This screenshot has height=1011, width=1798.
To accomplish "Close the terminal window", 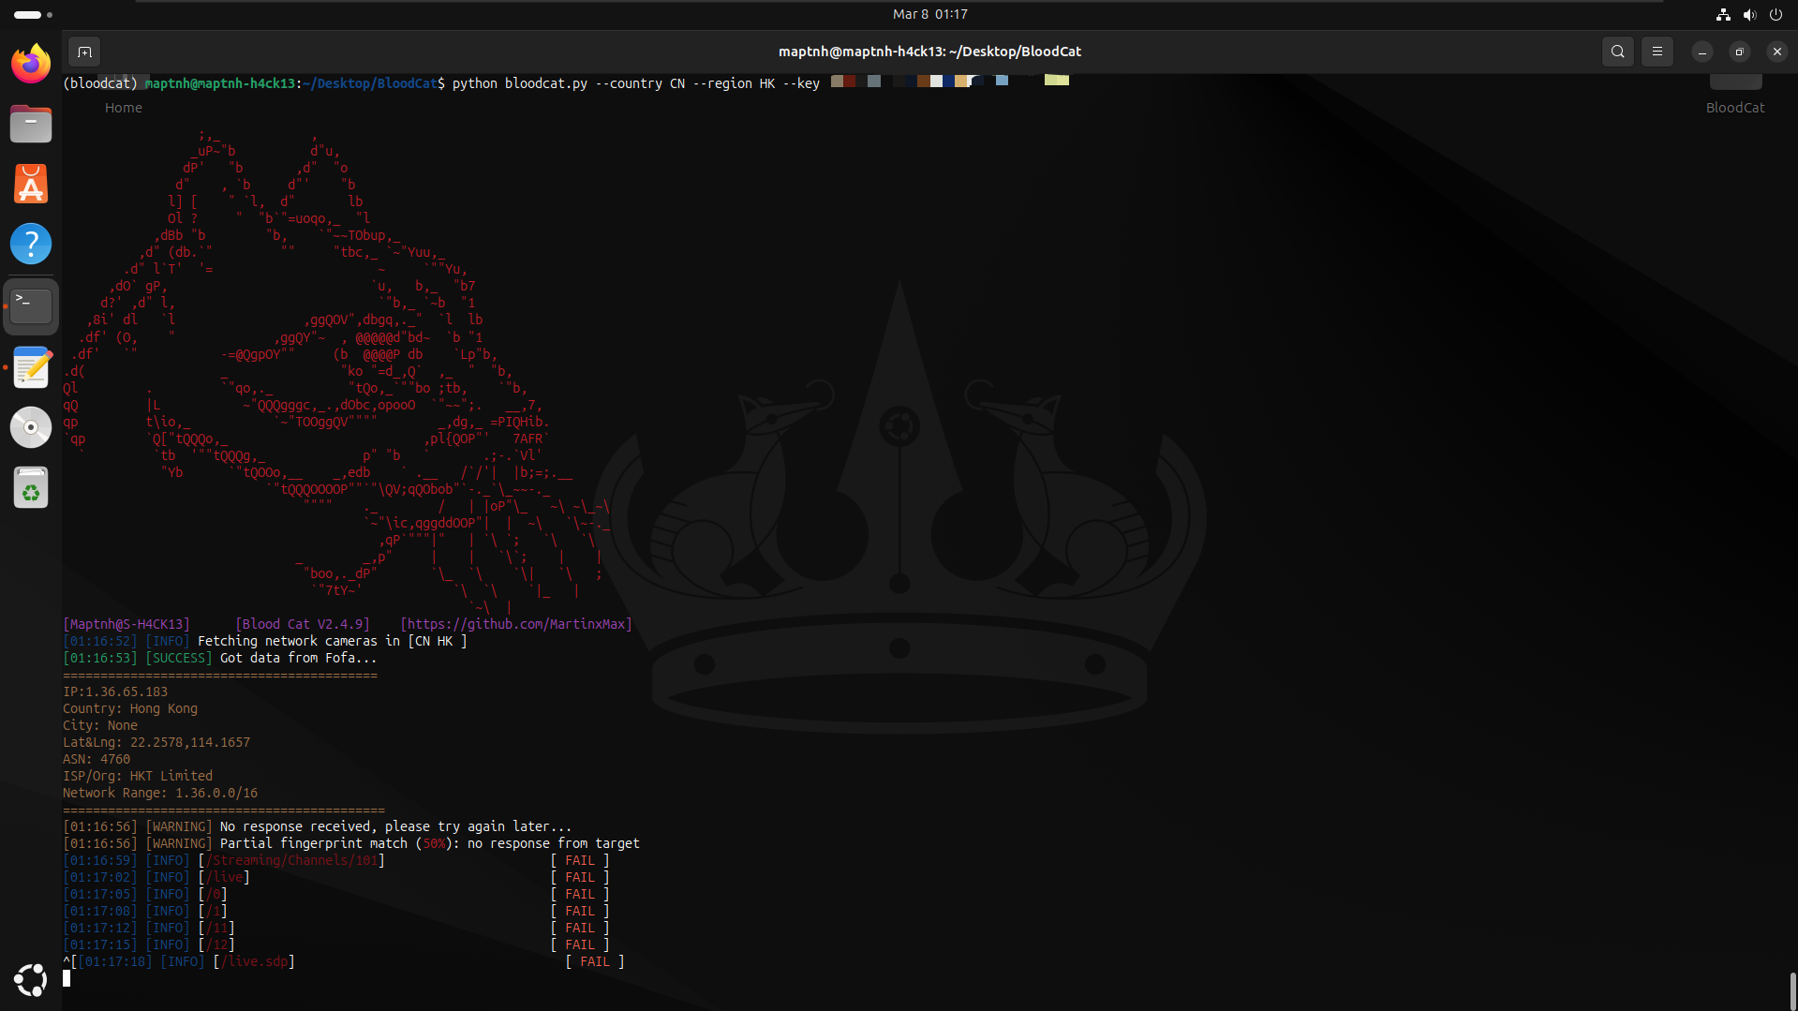I will (x=1776, y=52).
